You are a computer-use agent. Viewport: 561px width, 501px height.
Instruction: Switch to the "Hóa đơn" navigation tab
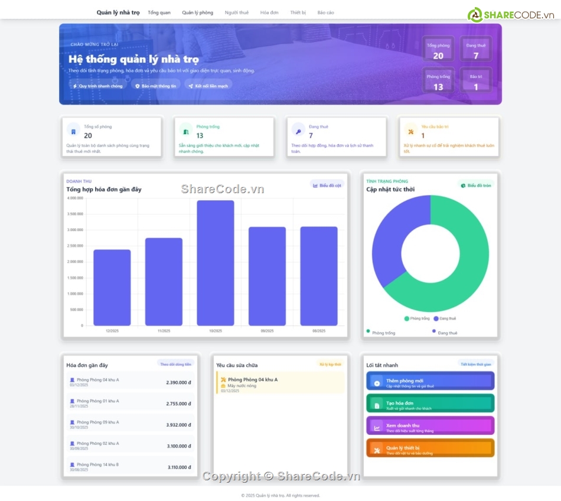coord(269,12)
